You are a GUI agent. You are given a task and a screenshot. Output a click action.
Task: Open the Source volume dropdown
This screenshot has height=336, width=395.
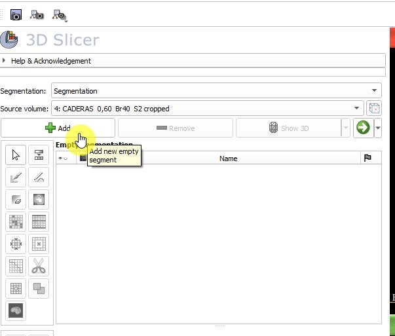point(207,109)
